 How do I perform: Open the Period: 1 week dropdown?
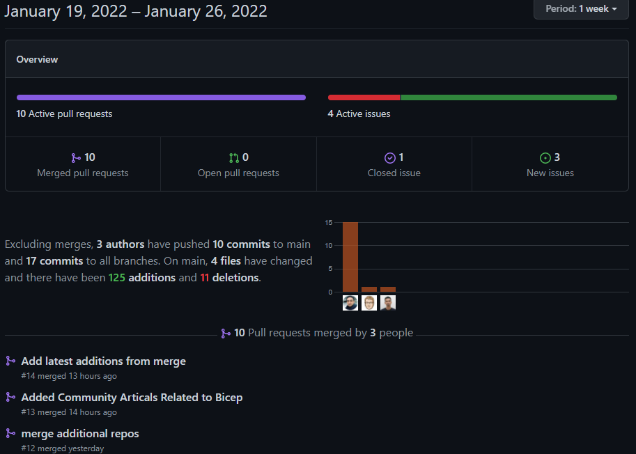(581, 9)
